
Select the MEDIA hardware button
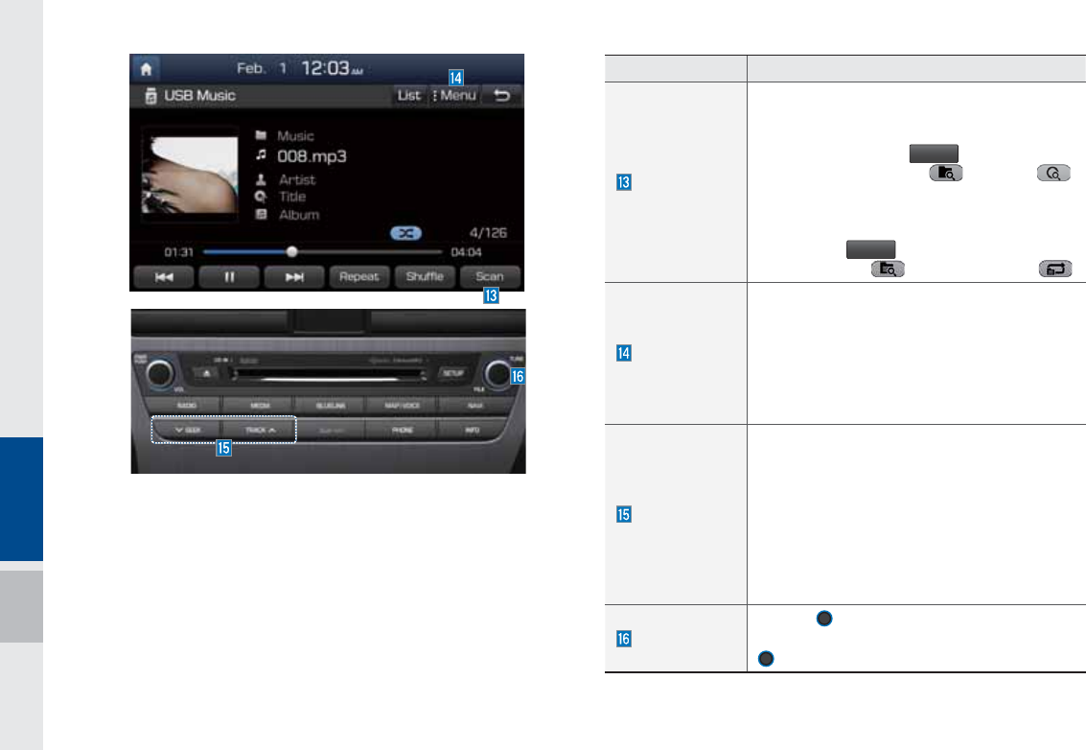tap(261, 405)
